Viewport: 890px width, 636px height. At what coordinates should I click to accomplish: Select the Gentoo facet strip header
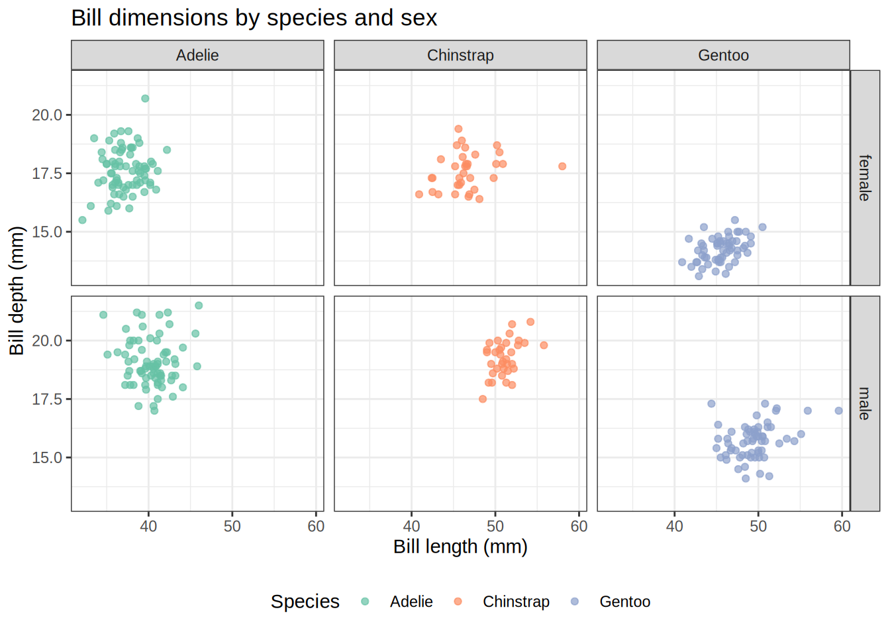click(723, 55)
